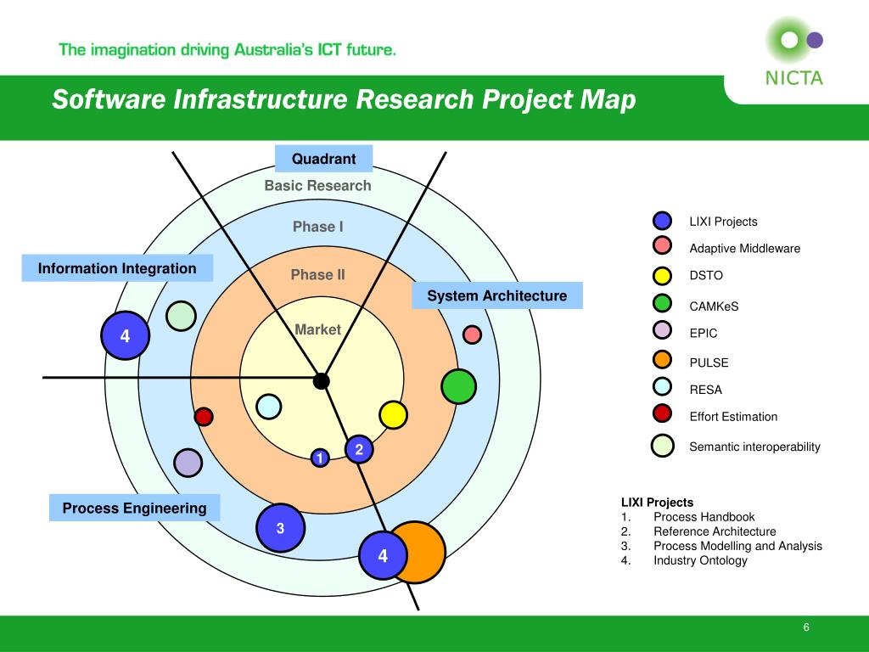The width and height of the screenshot is (869, 652).
Task: Click the Market ring label
Action: (x=317, y=329)
